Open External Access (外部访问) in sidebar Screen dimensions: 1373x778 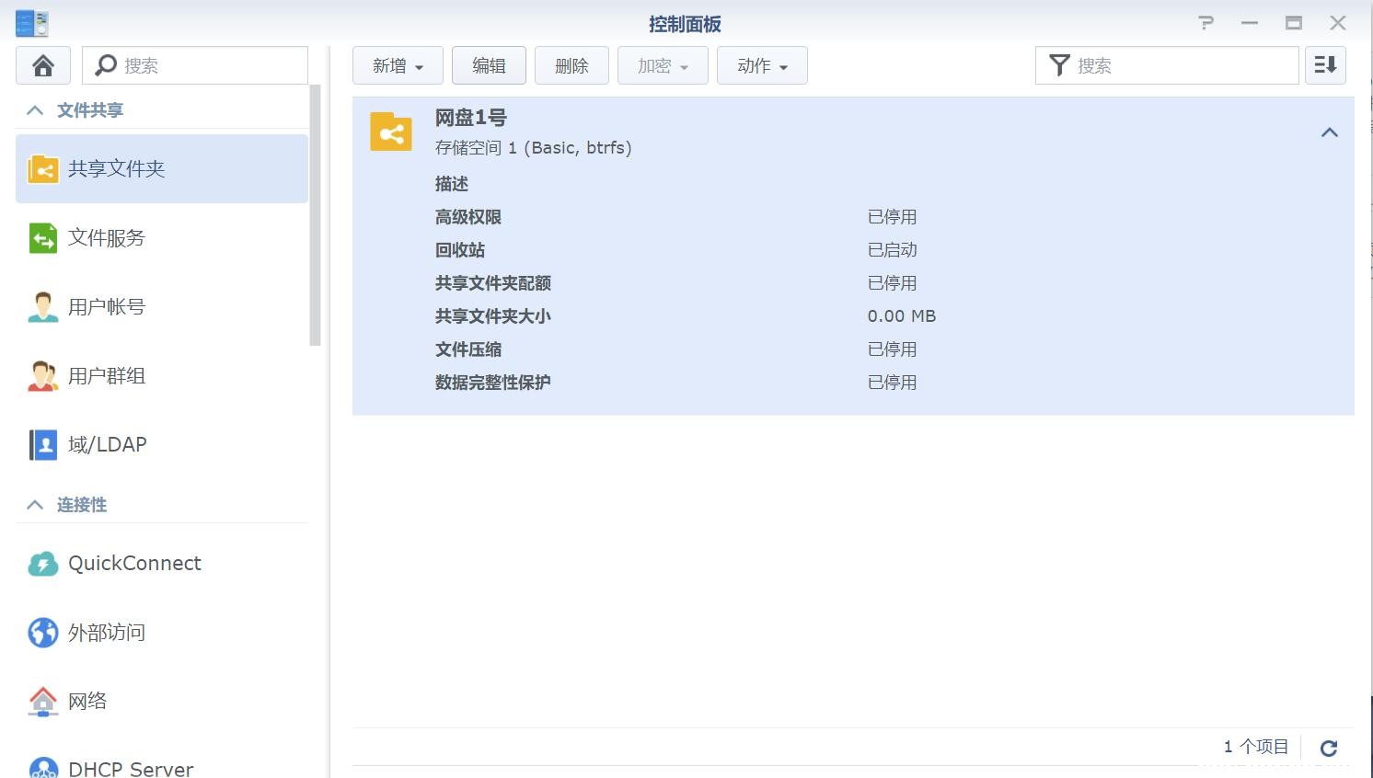(162, 632)
